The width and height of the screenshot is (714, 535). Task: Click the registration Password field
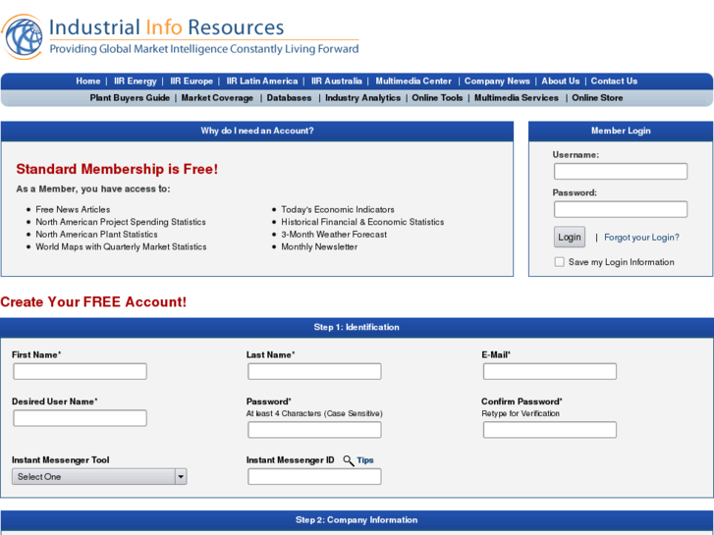(x=314, y=430)
